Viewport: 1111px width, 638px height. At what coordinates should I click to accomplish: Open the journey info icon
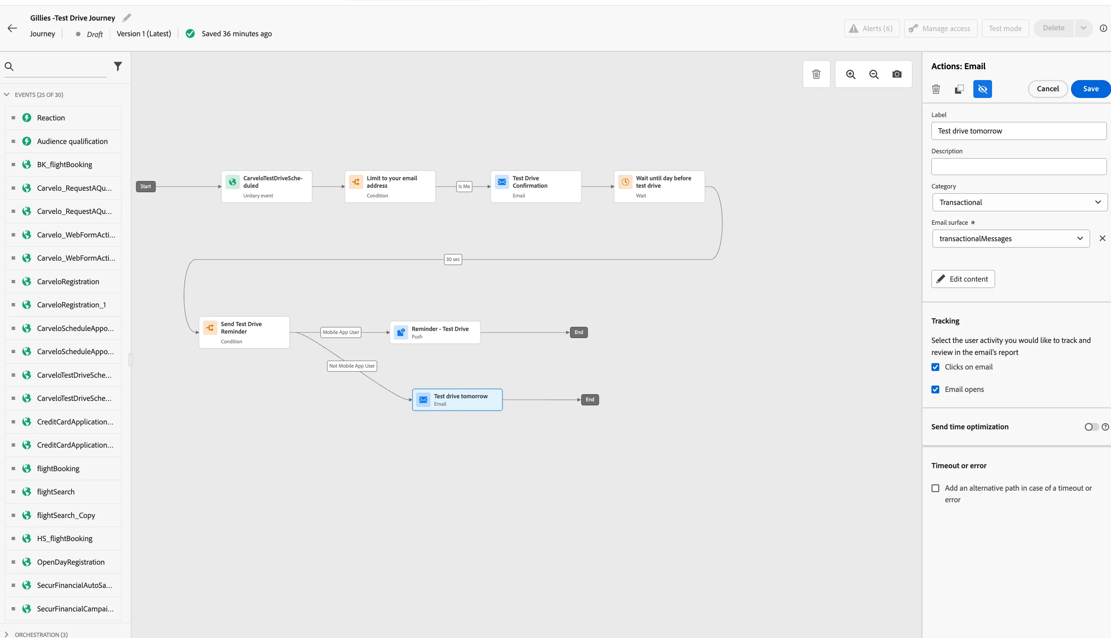tap(1103, 28)
